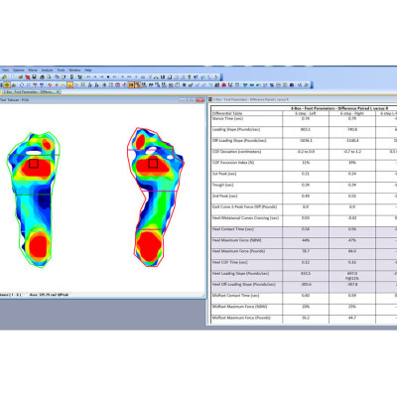Image resolution: width=397 pixels, height=397 pixels.
Task: Select the 'Loading Slope (Pounds/sec)' row label
Action: (x=236, y=129)
